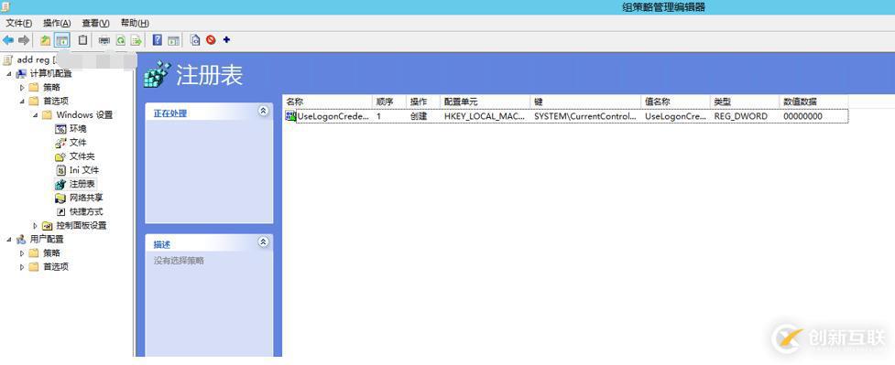Image resolution: width=895 pixels, height=365 pixels.
Task: Sort by 键 column header
Action: pyautogui.click(x=585, y=102)
